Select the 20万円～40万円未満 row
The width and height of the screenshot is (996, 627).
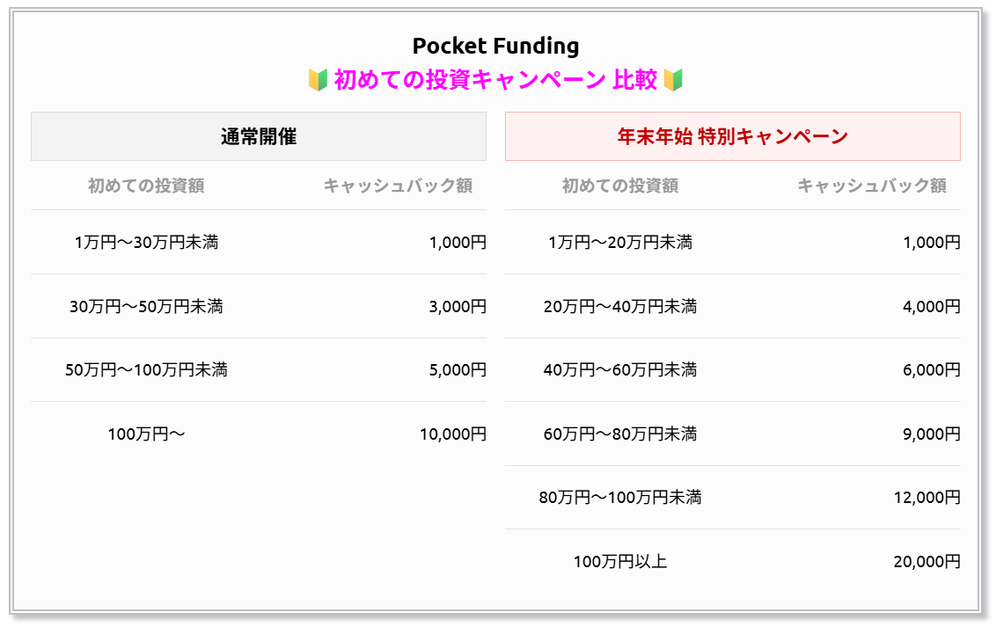(732, 306)
